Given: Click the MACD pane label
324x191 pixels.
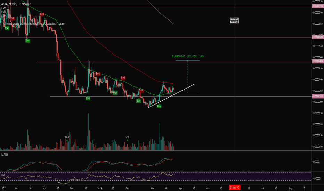Looking at the screenshot, I should (5, 155).
